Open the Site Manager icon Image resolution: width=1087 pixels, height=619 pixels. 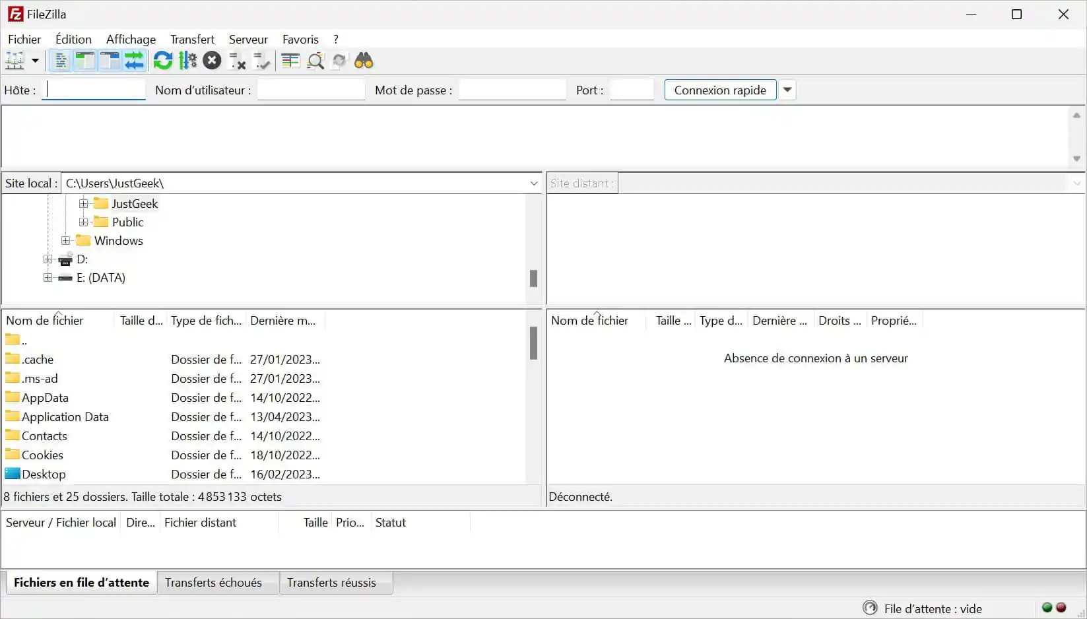pos(15,61)
